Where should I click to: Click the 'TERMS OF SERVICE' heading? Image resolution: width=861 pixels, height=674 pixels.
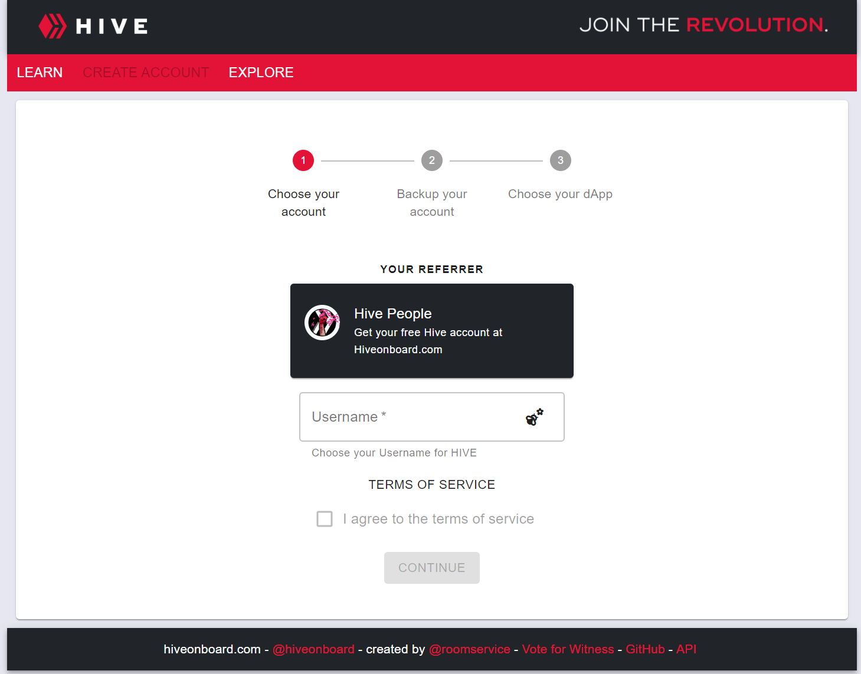(432, 485)
